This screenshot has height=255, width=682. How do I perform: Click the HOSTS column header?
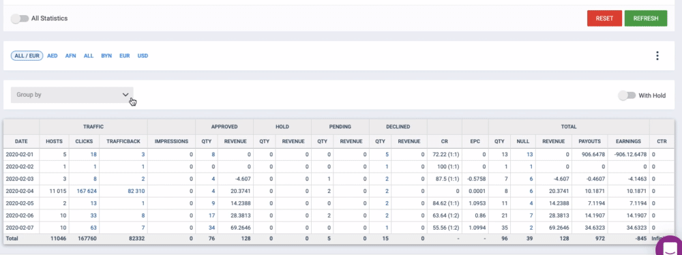pyautogui.click(x=55, y=141)
